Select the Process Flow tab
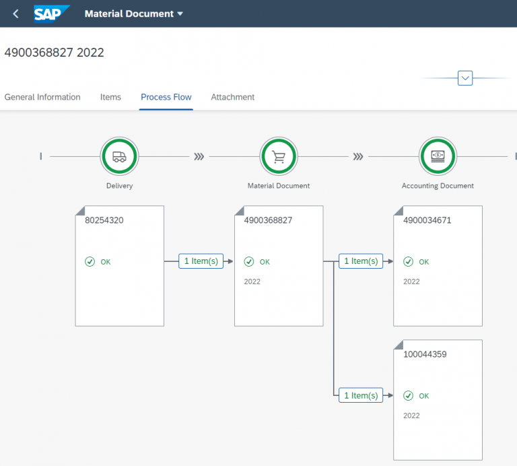Image resolution: width=517 pixels, height=466 pixels. click(166, 97)
